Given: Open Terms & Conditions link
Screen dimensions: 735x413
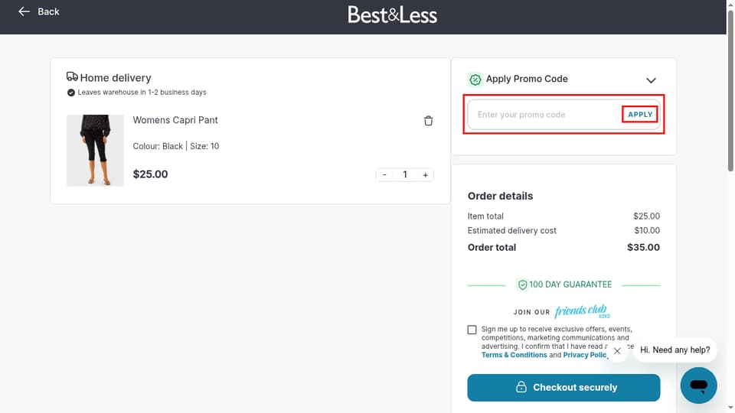Looking at the screenshot, I should tap(514, 355).
